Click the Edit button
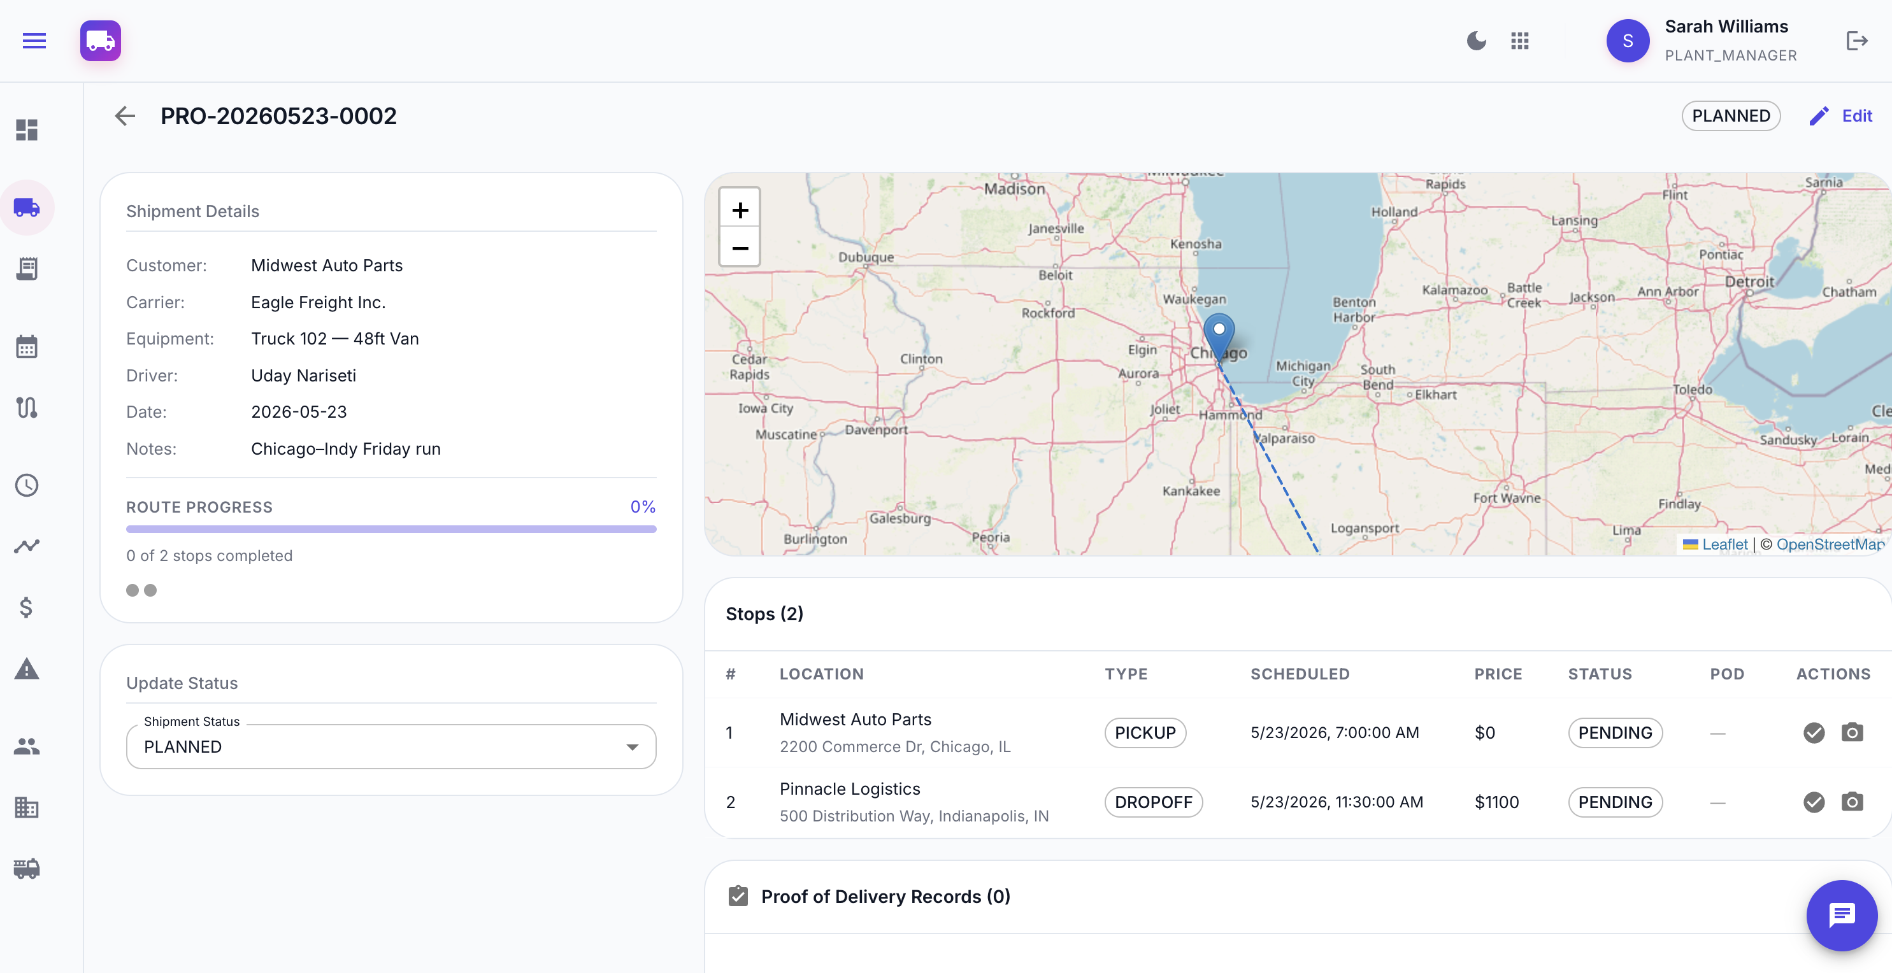Screen dimensions: 1892x973 (x=1840, y=116)
